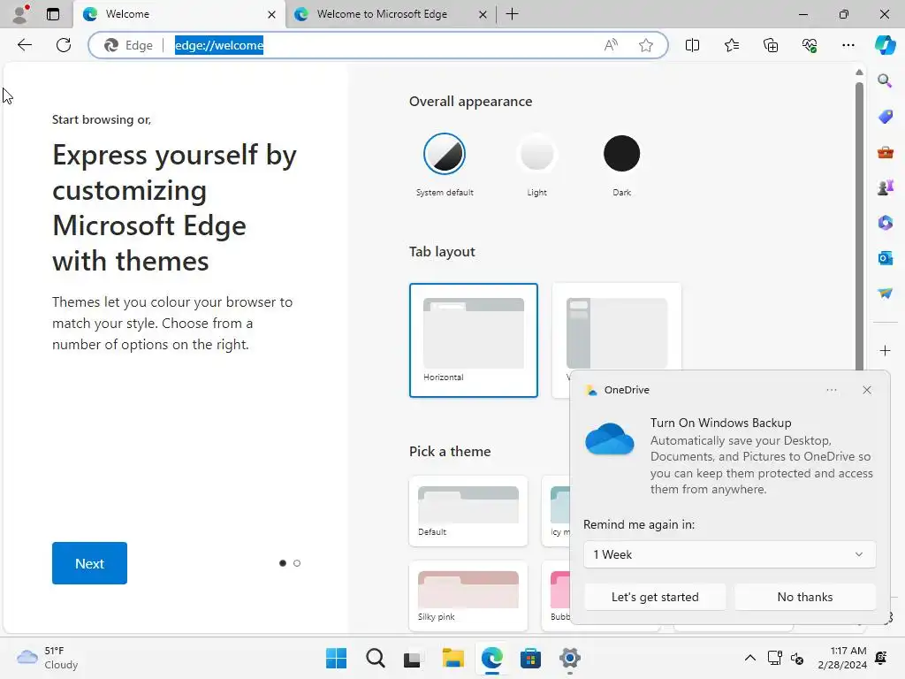
Task: Open a new tab with plus button
Action: tap(512, 14)
